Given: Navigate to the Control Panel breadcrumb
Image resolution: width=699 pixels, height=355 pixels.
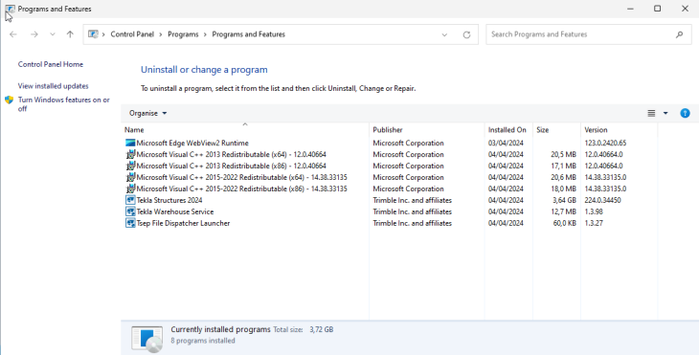Looking at the screenshot, I should pyautogui.click(x=132, y=34).
